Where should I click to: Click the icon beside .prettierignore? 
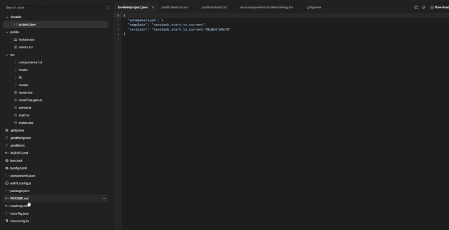coord(7,138)
